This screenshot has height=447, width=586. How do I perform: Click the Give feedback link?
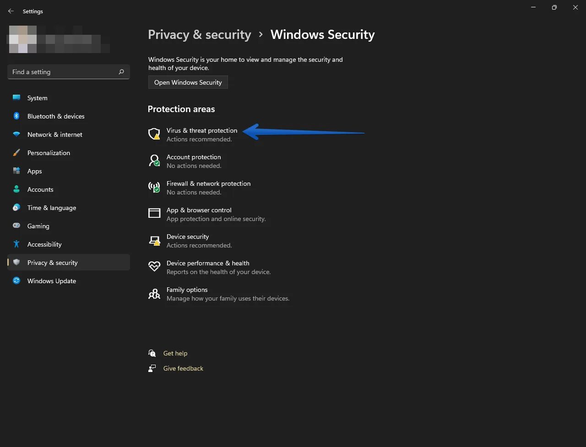(x=183, y=368)
